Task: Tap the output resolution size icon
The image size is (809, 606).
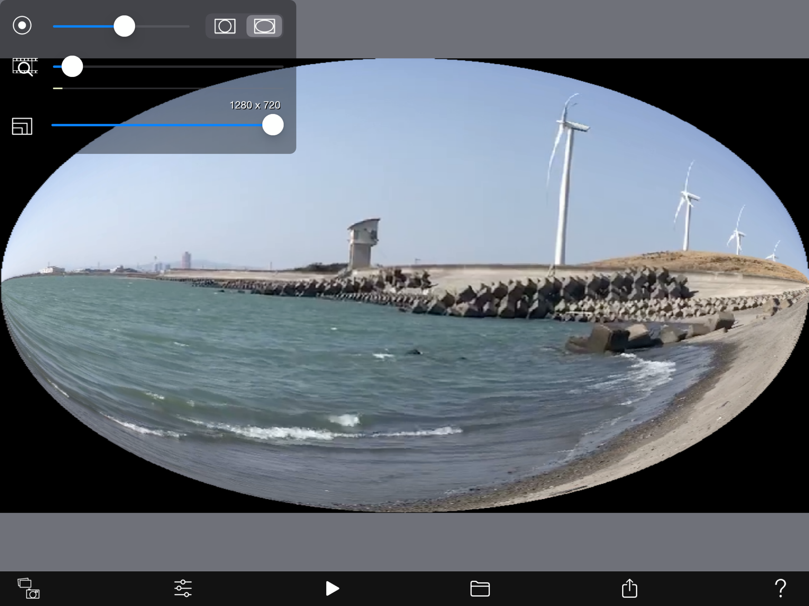Action: [22, 126]
